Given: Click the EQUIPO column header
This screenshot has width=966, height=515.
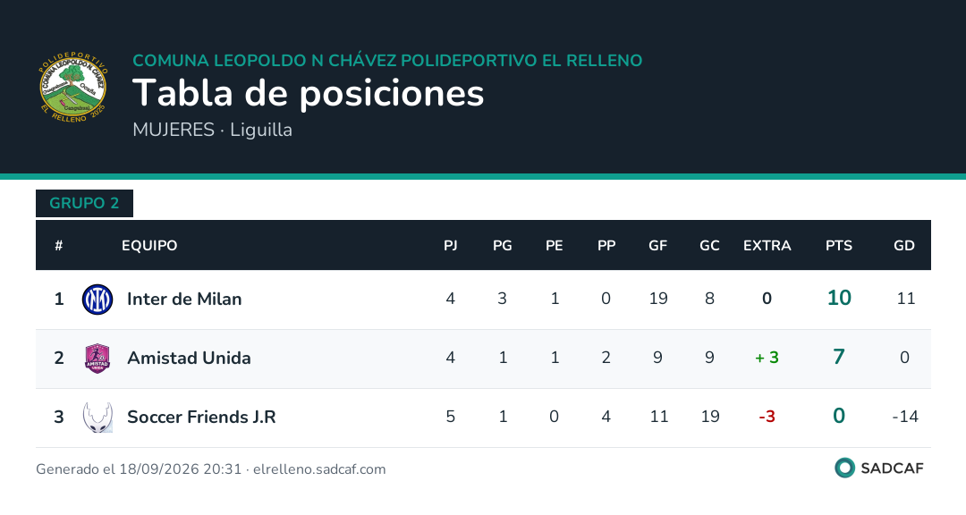Looking at the screenshot, I should 149,245.
